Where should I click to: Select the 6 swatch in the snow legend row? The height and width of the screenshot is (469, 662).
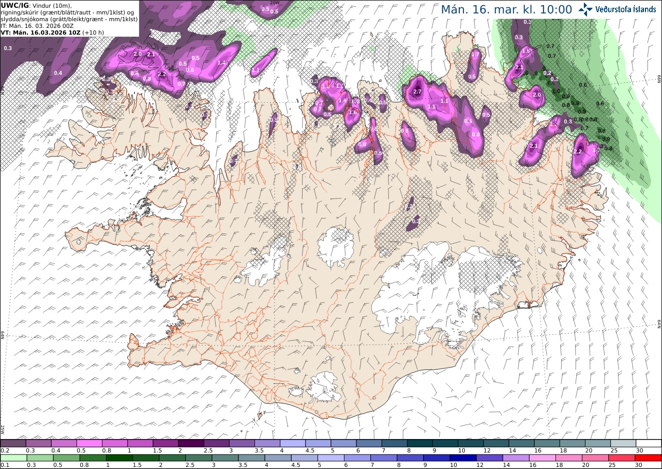tap(369, 443)
